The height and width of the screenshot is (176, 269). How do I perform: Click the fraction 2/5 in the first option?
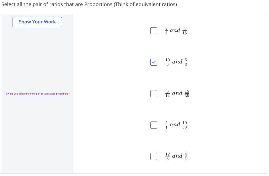tap(166, 31)
